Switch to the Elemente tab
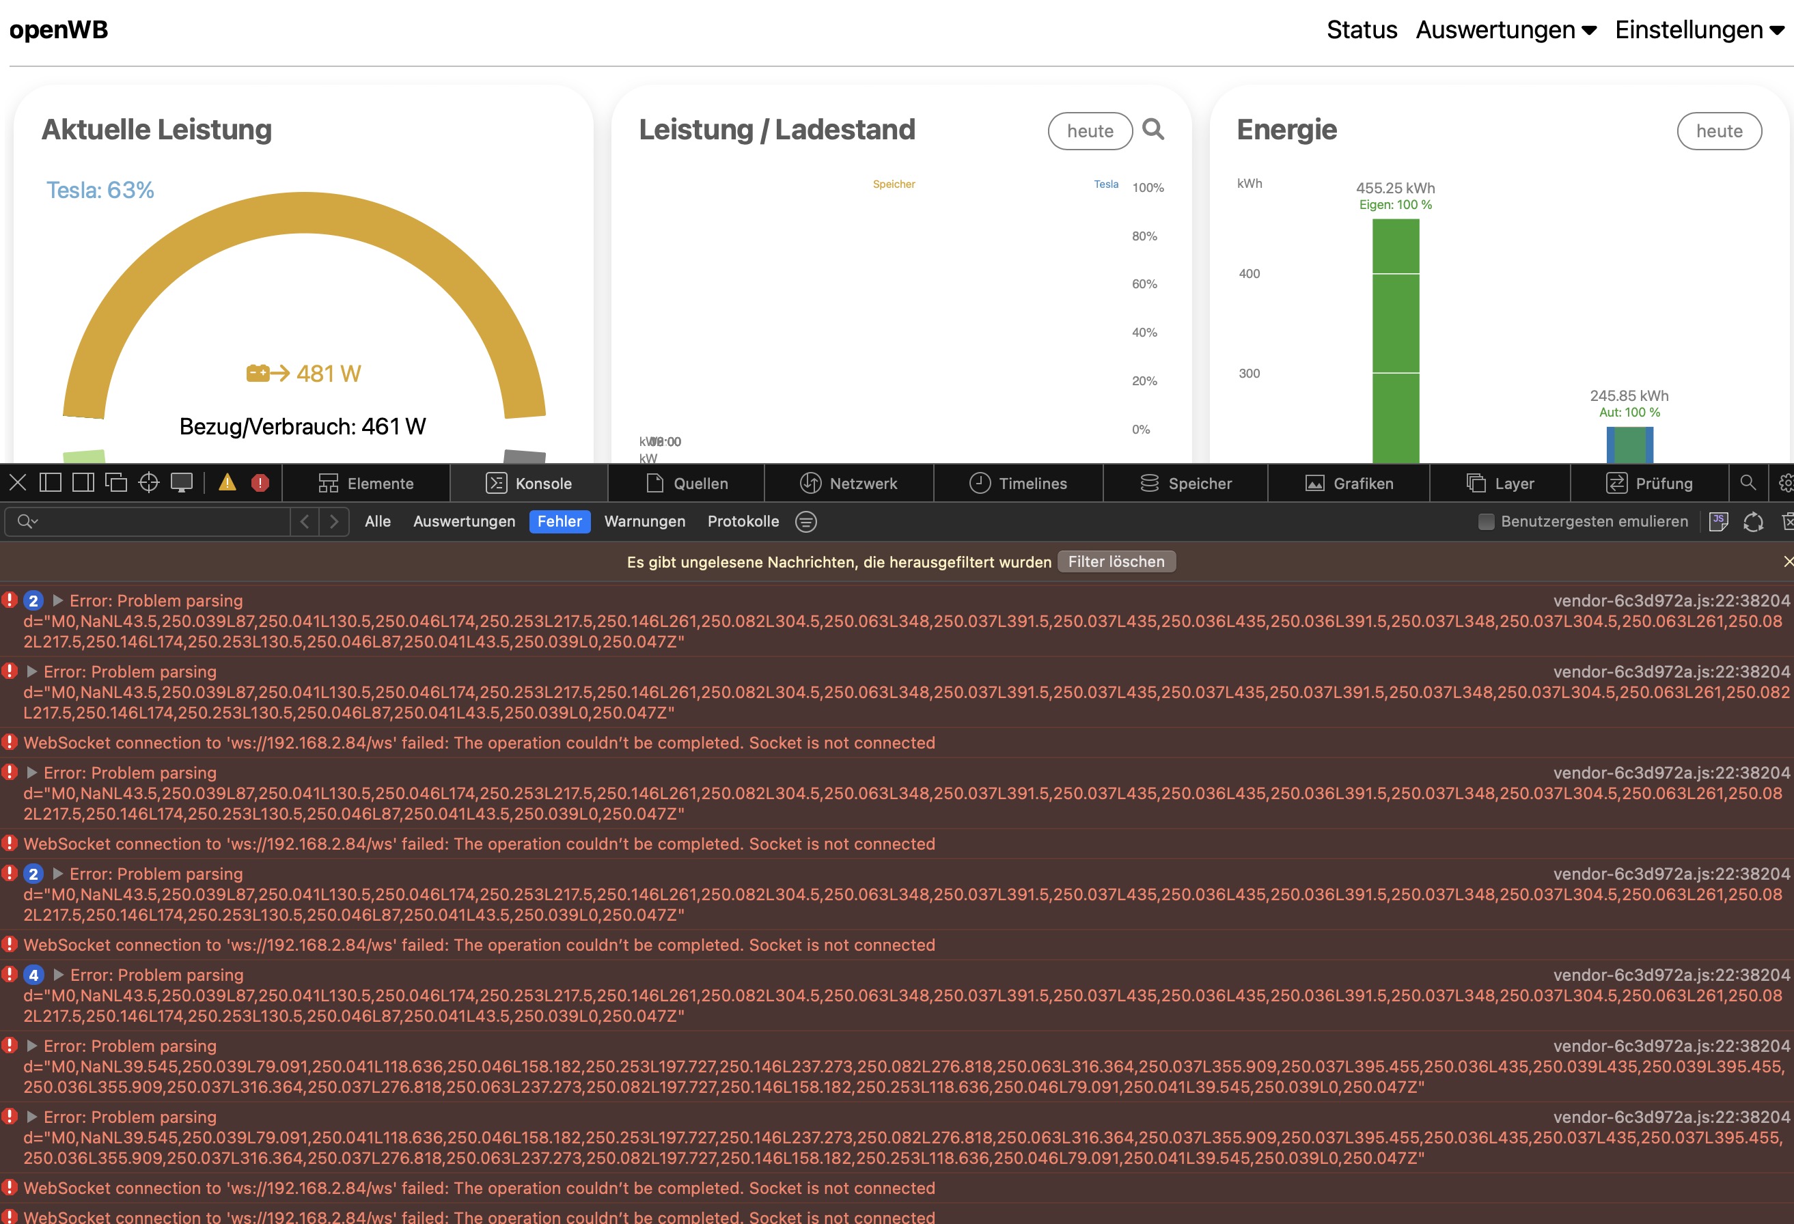 (x=366, y=483)
